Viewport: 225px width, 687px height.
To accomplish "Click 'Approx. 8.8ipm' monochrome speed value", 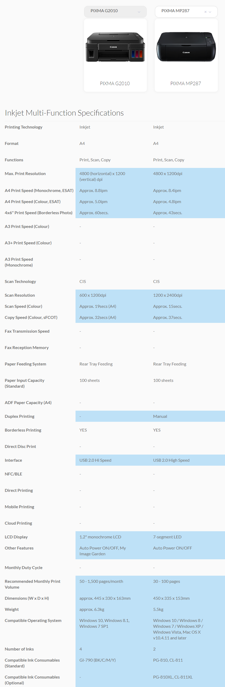I will (93, 191).
